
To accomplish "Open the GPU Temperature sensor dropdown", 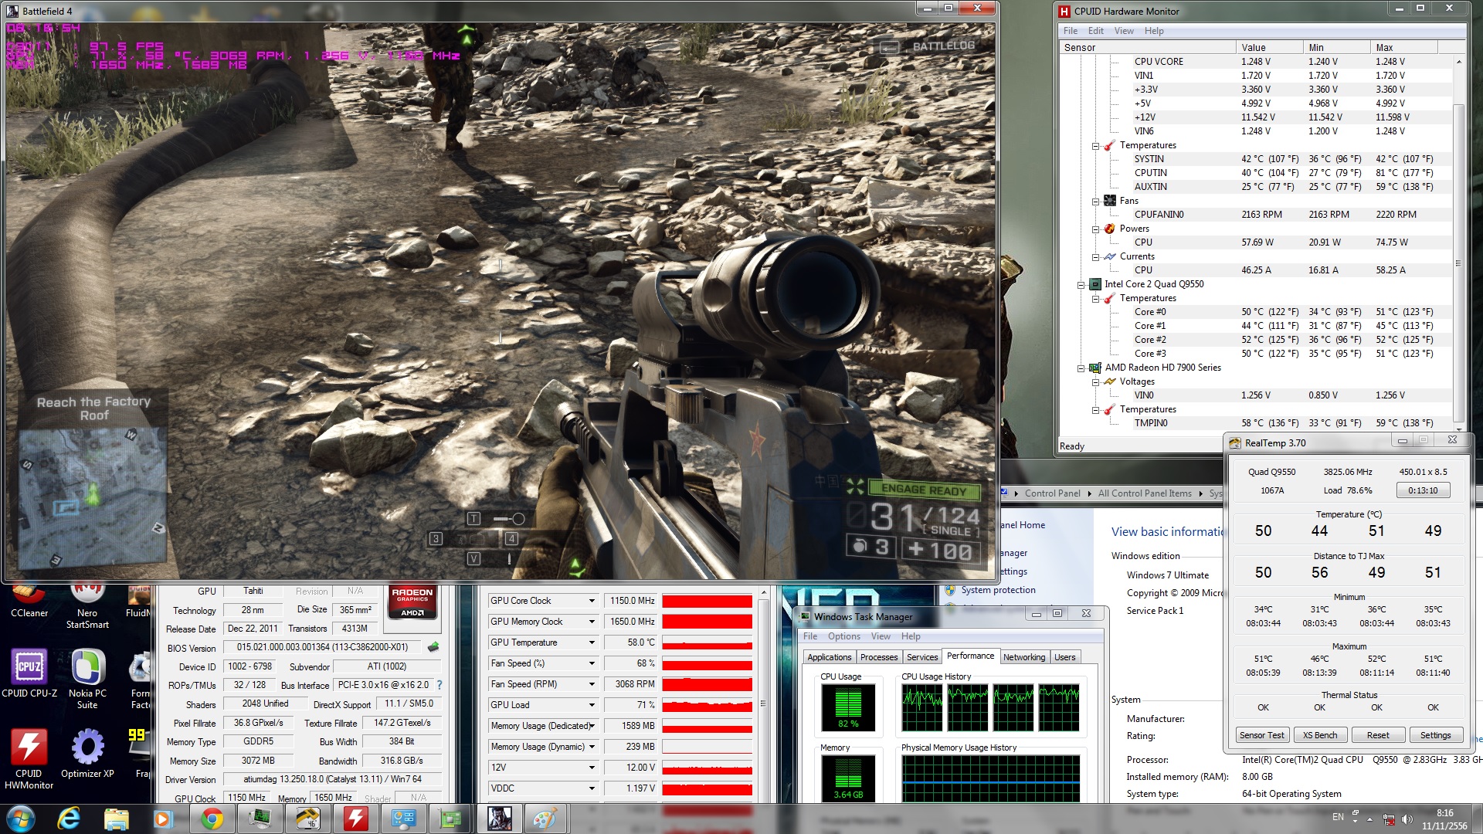I will [x=592, y=642].
